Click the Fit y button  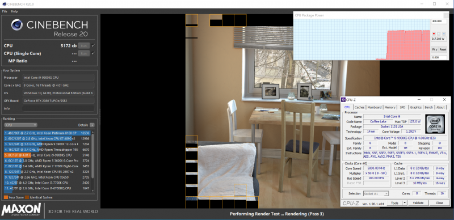[435, 49]
